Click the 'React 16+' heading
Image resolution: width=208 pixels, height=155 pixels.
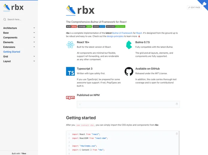click(83, 42)
